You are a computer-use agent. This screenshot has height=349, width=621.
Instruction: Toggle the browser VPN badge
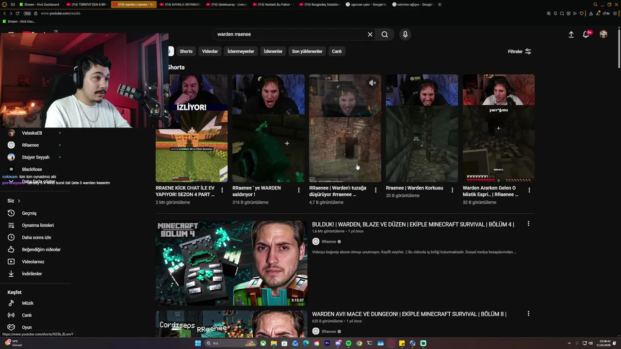pos(27,13)
